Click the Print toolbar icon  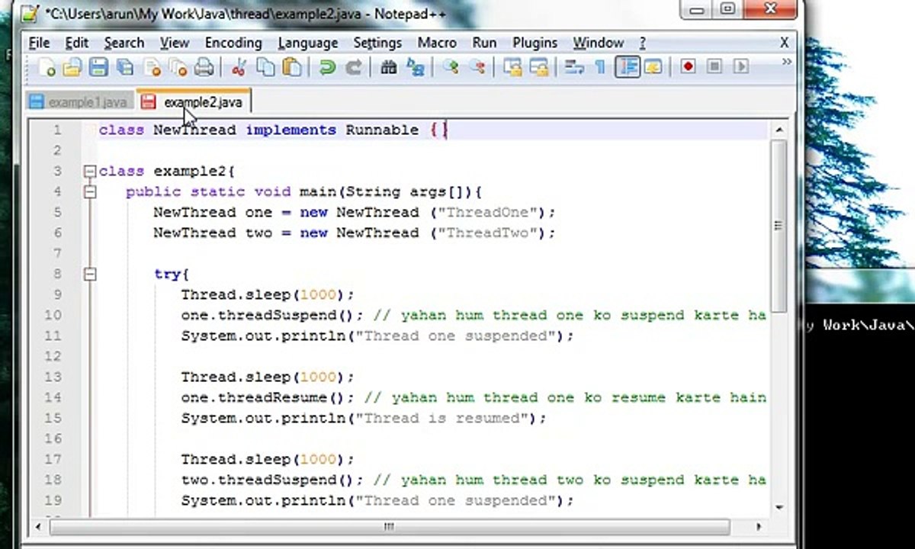[204, 68]
